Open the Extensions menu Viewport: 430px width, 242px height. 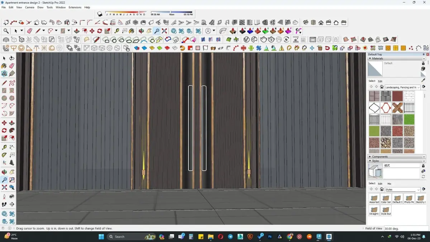pos(75,7)
